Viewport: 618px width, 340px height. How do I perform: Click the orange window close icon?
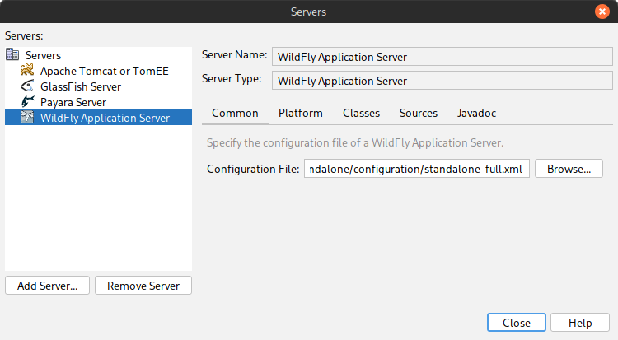[x=602, y=12]
